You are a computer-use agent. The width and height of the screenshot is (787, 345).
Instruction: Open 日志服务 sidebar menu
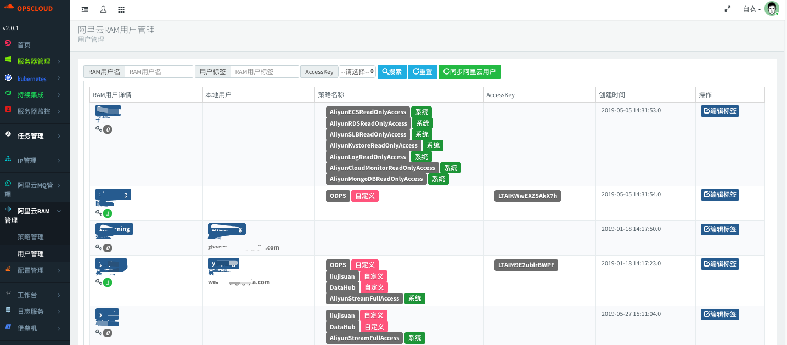pos(35,311)
